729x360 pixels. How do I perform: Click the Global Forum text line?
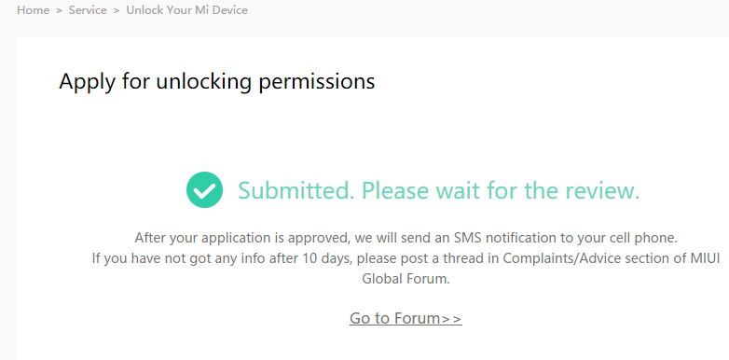tap(406, 279)
